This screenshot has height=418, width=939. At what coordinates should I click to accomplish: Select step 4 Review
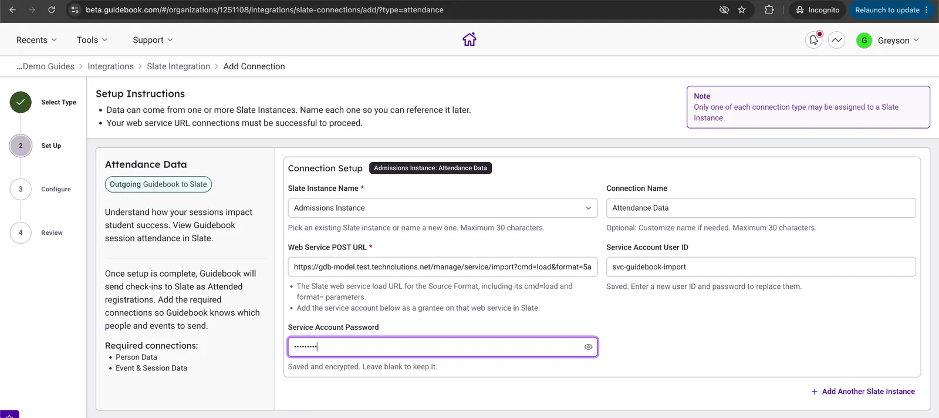[x=21, y=232]
